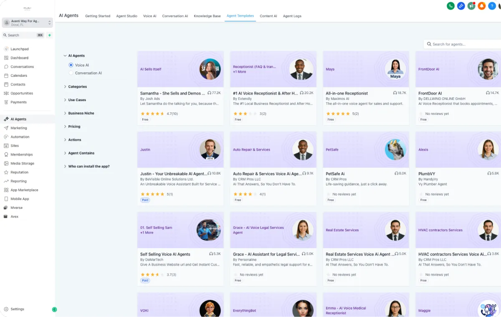This screenshot has height=317, width=501.
Task: Open Auto Repair & Services Voice AI title
Action: [267, 174]
